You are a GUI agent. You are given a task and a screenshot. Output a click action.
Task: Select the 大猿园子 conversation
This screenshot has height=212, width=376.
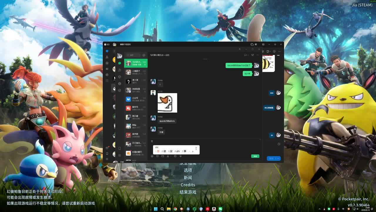136,72
